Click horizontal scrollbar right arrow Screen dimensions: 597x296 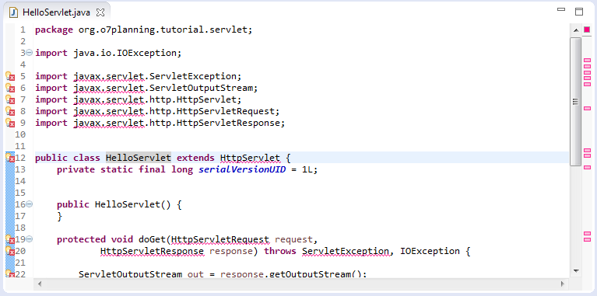coord(562,284)
